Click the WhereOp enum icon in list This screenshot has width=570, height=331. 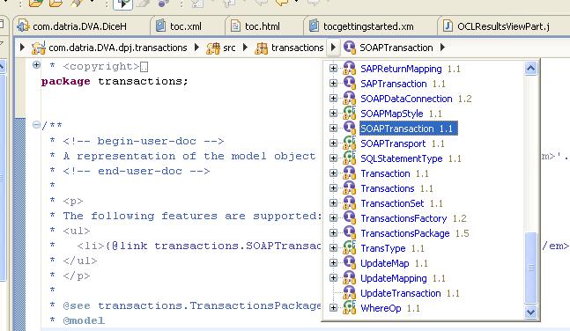click(x=350, y=308)
